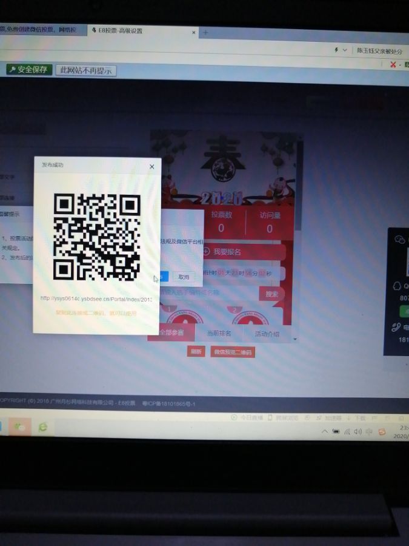The width and height of the screenshot is (409, 546).
Task: Expand the dropdown arrow beside the lightning icon
Action: 345,50
